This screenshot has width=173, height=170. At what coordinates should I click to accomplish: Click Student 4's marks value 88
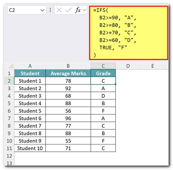coord(68,103)
